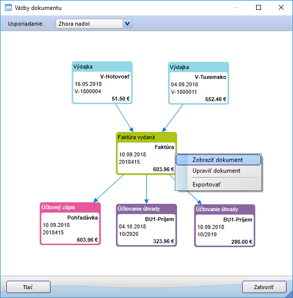Maximize the Väzby dokumentu window
The image size is (293, 298).
coord(259,7)
